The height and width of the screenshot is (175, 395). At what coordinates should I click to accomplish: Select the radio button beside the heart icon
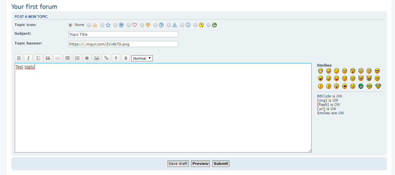[x=129, y=25]
